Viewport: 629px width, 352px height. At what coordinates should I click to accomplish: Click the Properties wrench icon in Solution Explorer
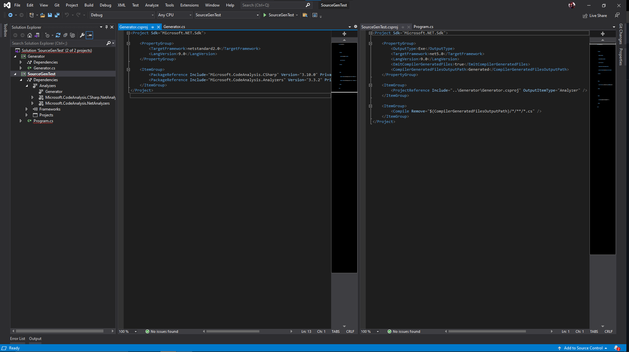82,35
